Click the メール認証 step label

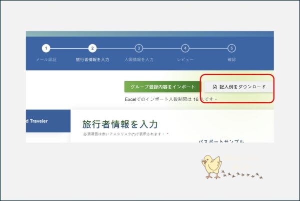(46, 60)
